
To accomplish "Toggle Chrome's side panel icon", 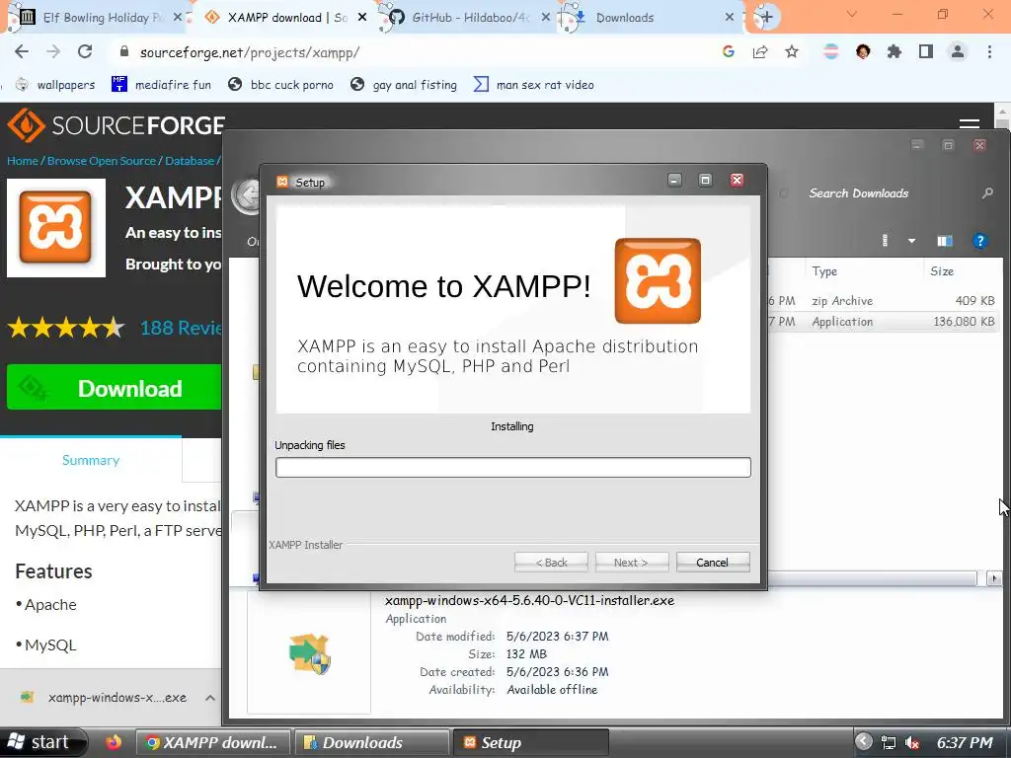I will pos(926,52).
